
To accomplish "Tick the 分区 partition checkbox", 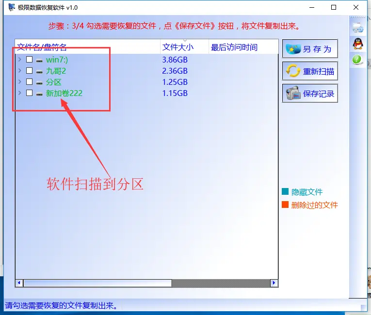I will 29,81.
